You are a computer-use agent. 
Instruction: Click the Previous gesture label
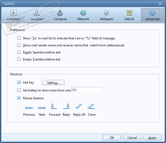pos(29,115)
